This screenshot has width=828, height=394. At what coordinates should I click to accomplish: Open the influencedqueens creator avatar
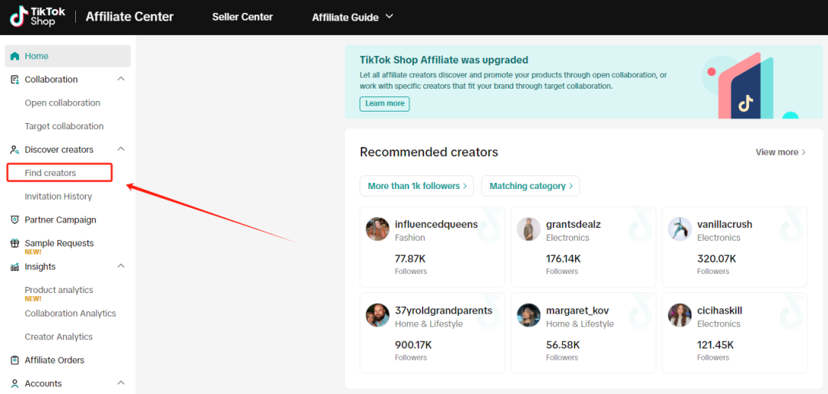(377, 230)
